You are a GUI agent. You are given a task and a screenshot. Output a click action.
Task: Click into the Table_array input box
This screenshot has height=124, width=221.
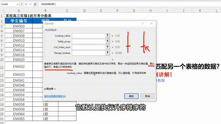89,41
